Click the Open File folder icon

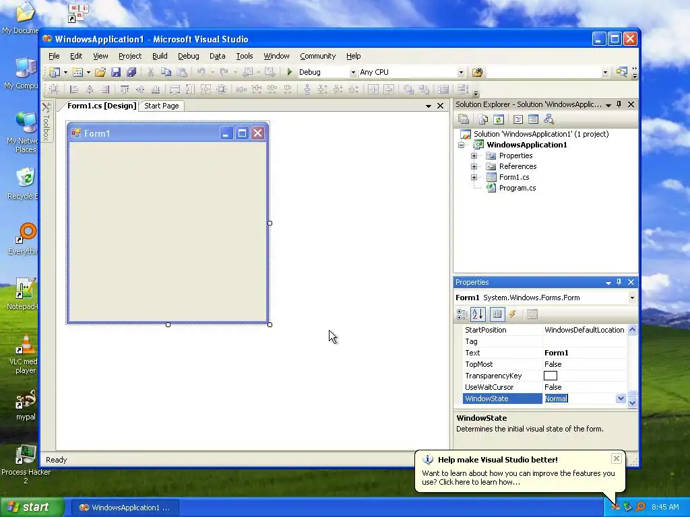coord(100,72)
